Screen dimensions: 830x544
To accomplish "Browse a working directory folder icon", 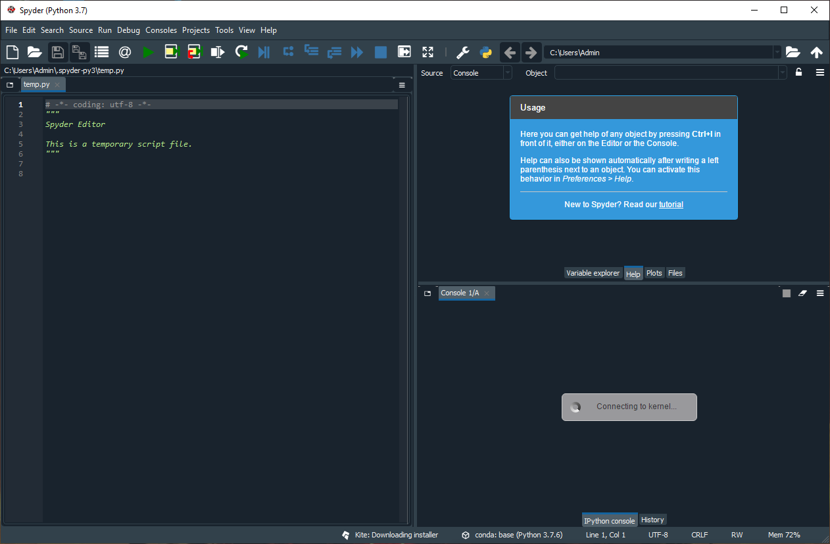I will click(x=793, y=52).
